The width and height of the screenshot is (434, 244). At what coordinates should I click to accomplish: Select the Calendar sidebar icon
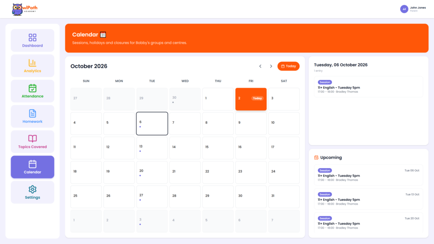tap(32, 164)
